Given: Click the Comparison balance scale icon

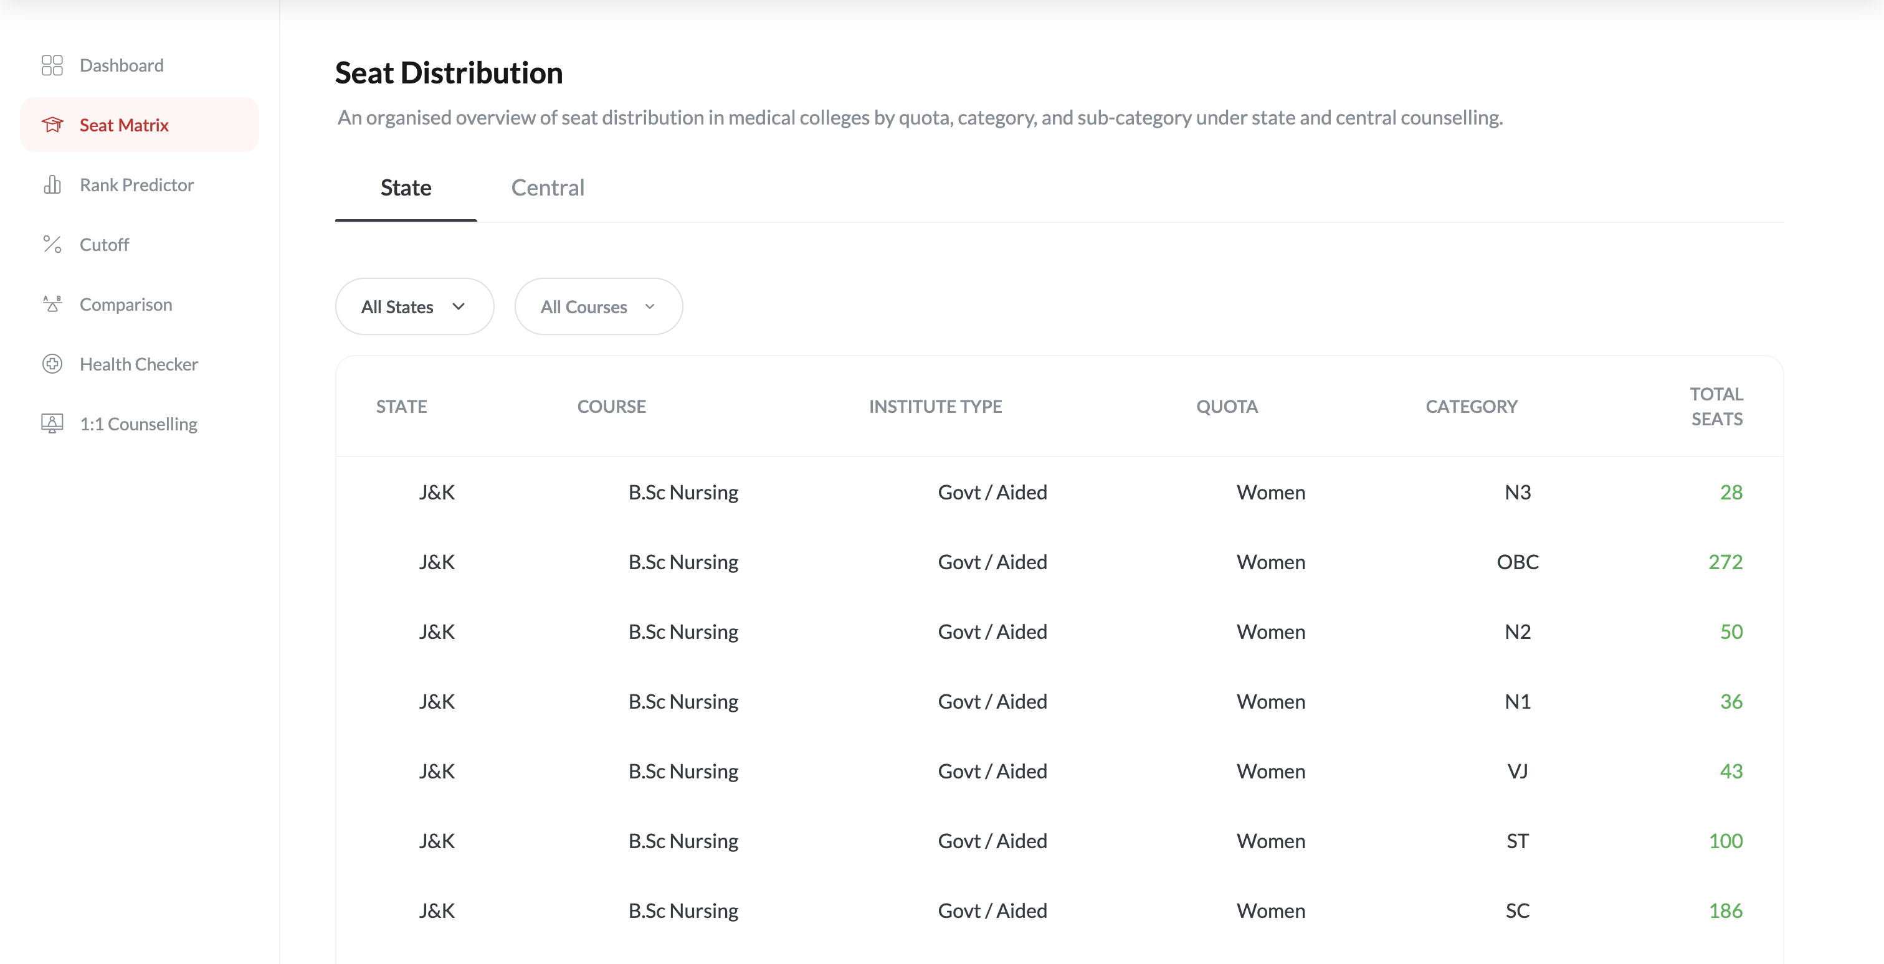Looking at the screenshot, I should point(52,304).
